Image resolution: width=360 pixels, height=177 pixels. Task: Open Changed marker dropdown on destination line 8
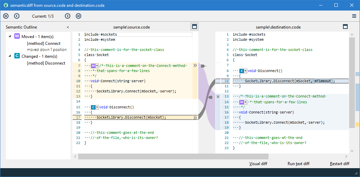click(246, 71)
